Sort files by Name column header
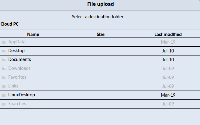This screenshot has height=125, width=200. click(x=33, y=34)
